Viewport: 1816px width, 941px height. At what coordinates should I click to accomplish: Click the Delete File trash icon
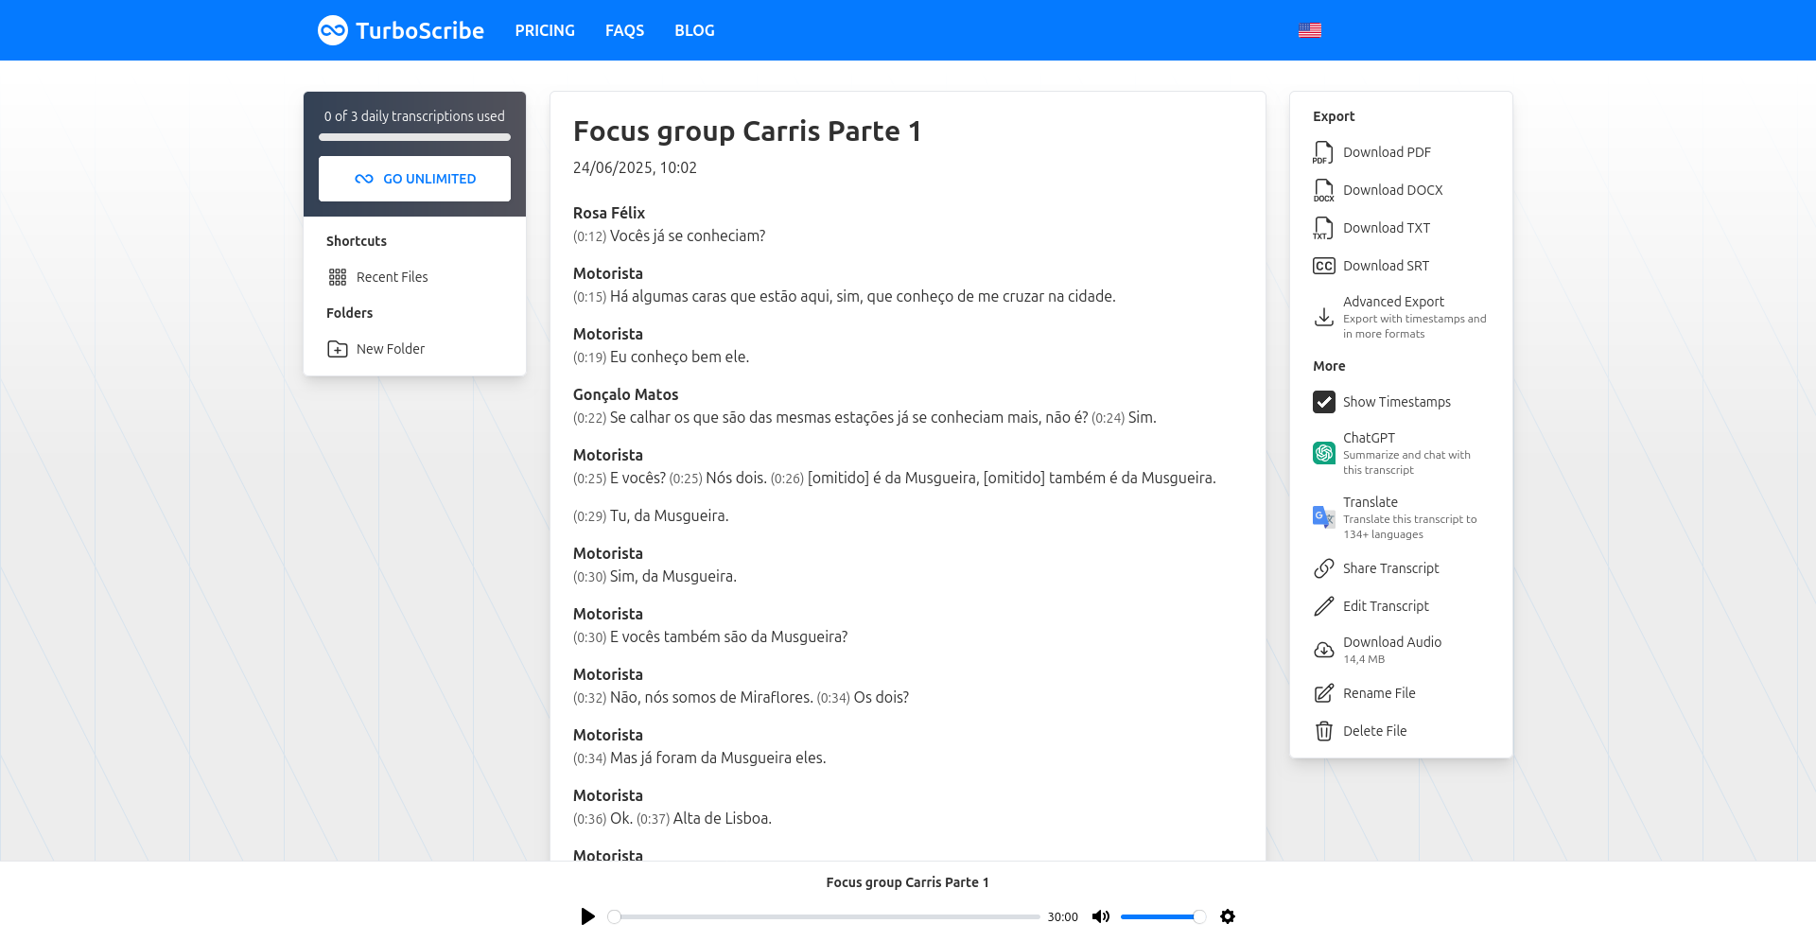tap(1323, 731)
